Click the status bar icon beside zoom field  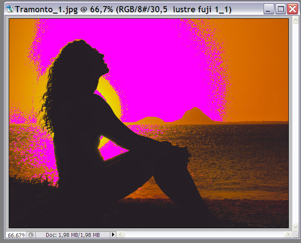[x=31, y=235]
